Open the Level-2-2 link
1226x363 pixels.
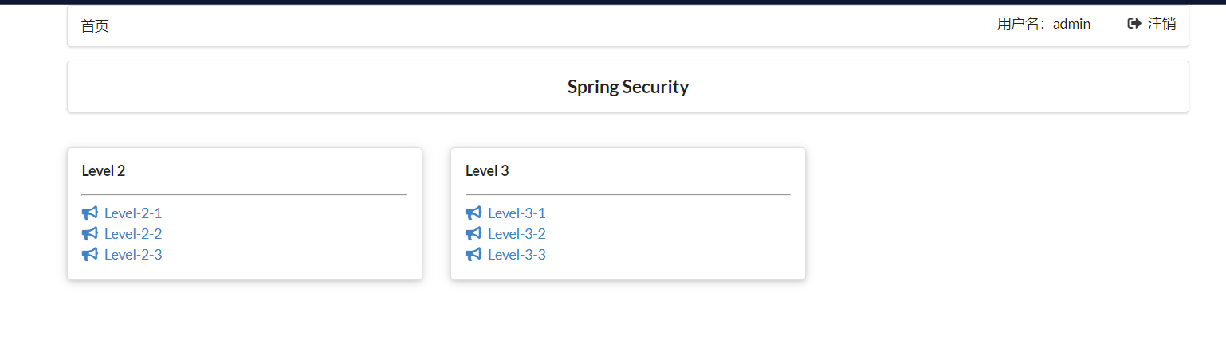(133, 234)
